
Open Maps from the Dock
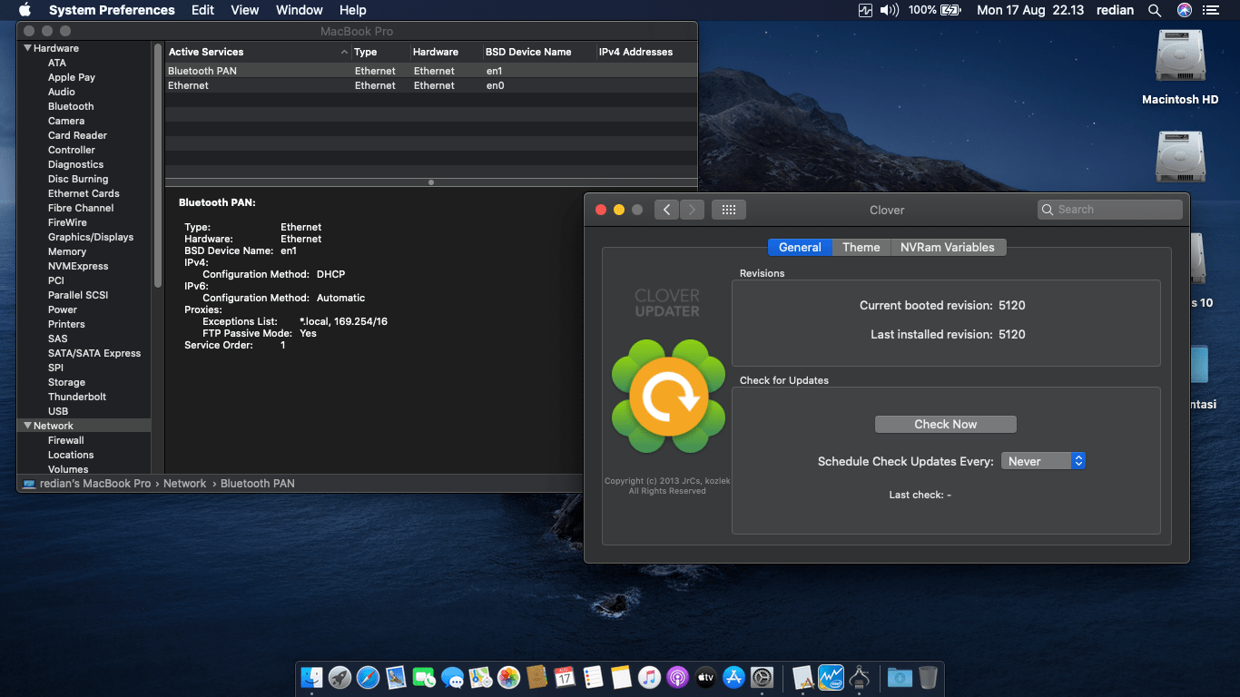[x=480, y=677]
